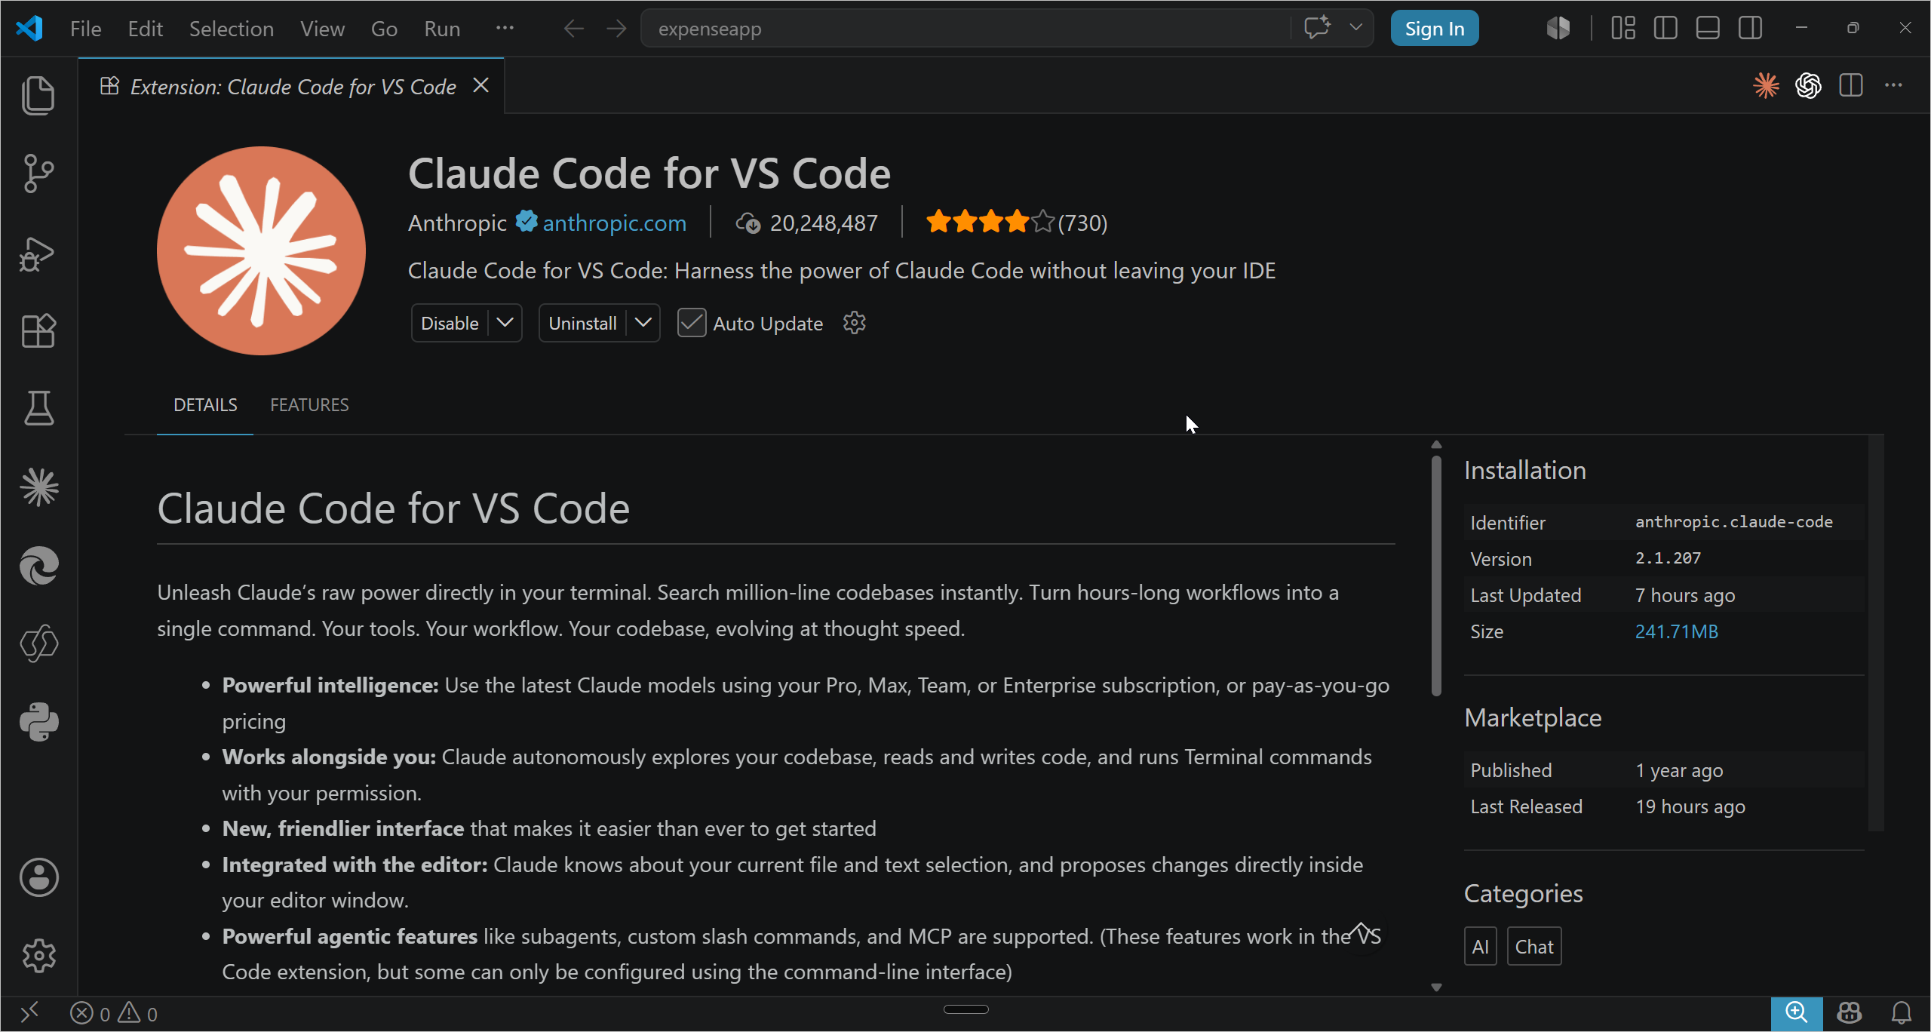Toggle the Auto Update checkbox
The height and width of the screenshot is (1032, 1931).
pyautogui.click(x=691, y=323)
